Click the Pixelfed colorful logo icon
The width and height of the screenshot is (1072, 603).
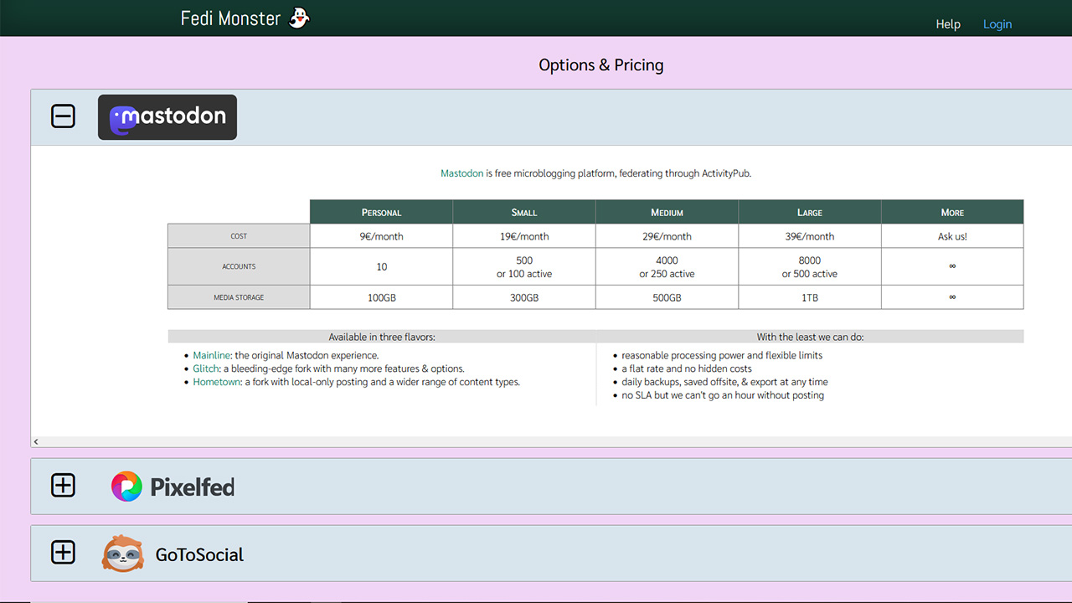pos(126,487)
